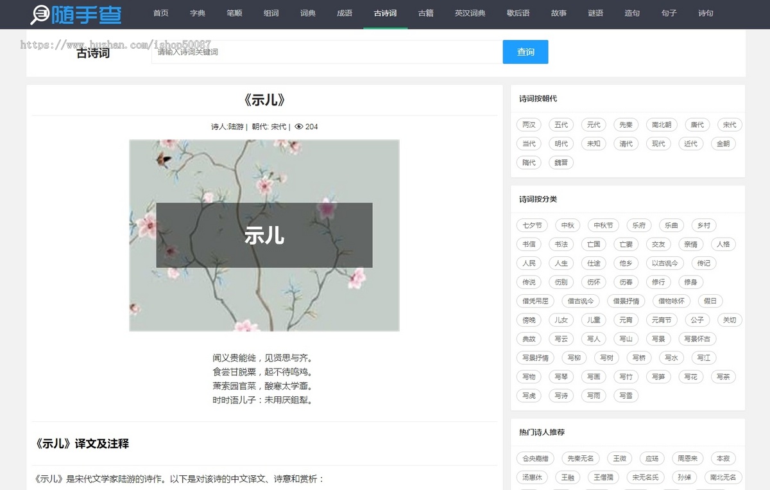Open the 谜语 navigation item
Image resolution: width=770 pixels, height=490 pixels.
(595, 13)
